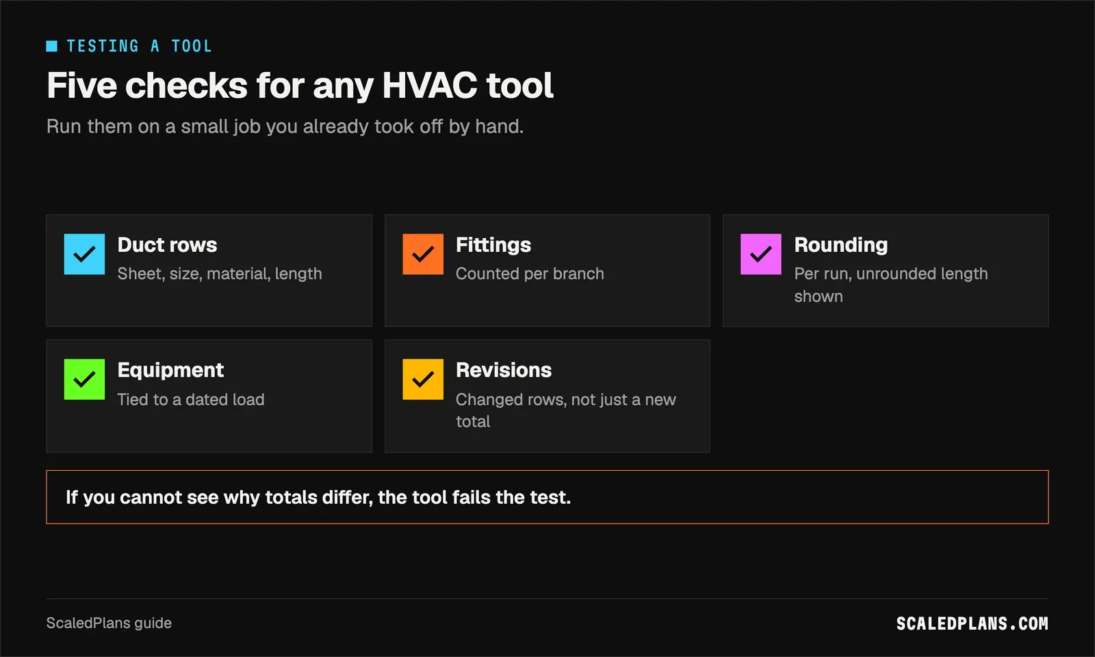Click the 'Equipment' card title
This screenshot has height=657, width=1095.
tap(170, 370)
